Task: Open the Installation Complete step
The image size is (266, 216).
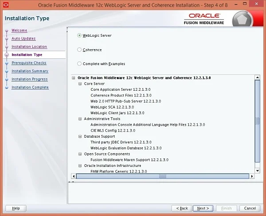Action: (30, 87)
